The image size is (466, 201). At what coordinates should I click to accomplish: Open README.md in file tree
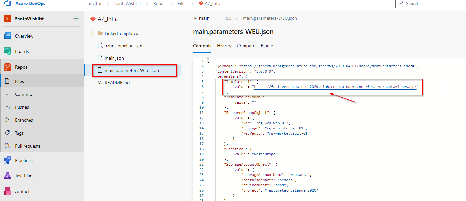[x=117, y=83]
